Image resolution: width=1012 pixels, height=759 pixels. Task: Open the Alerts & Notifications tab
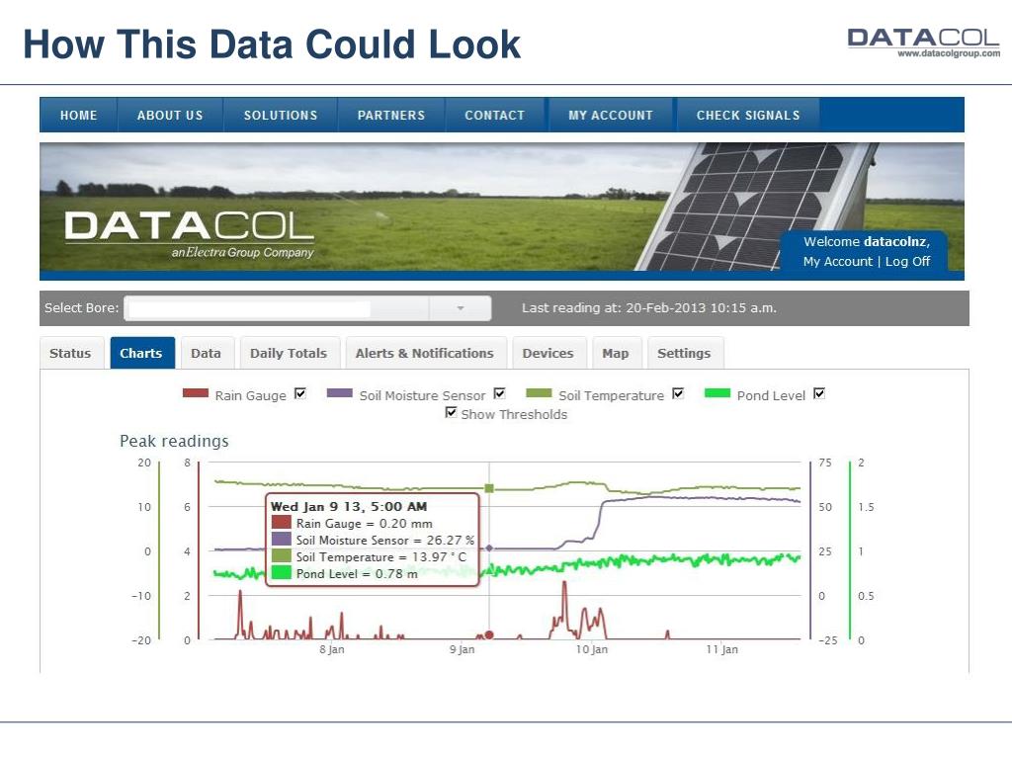point(425,353)
